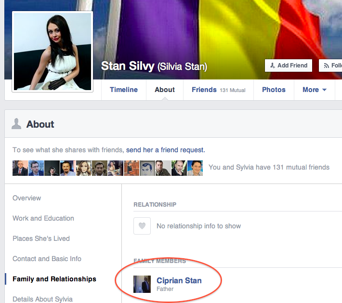This screenshot has width=342, height=303.
Task: Click the person silhouette icon beside About heading
Action: click(x=16, y=124)
